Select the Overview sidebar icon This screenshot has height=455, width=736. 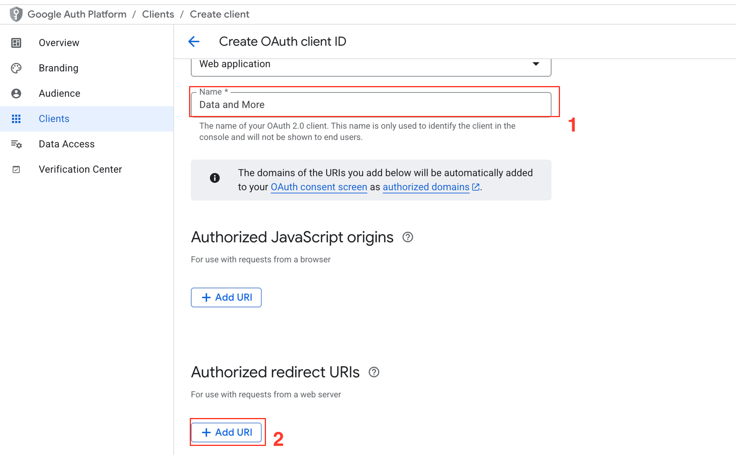pyautogui.click(x=16, y=42)
